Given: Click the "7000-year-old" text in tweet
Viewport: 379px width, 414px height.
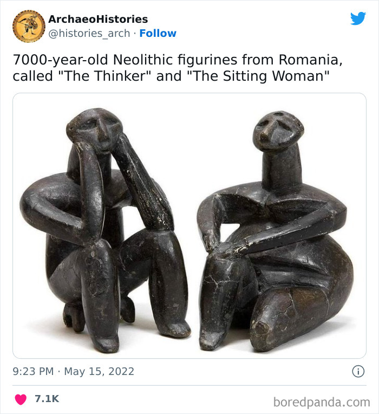Looking at the screenshot, I should point(61,60).
